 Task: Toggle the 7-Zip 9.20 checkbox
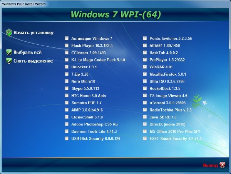(x=67, y=74)
